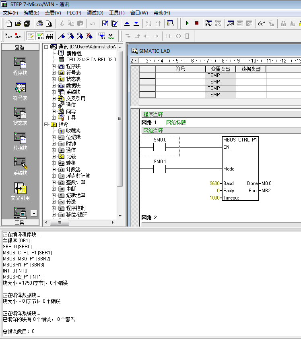This screenshot has width=301, height=339.
Task: Click the Download to PLC blue arrow
Action: coord(136,23)
